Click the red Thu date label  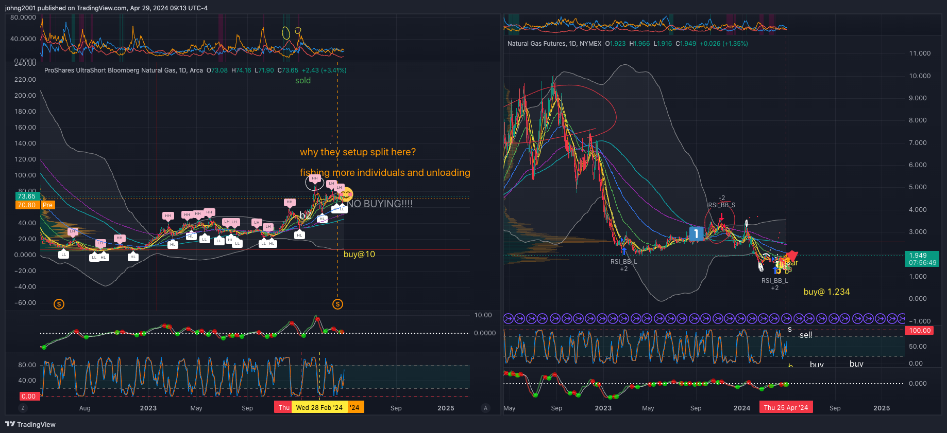283,407
